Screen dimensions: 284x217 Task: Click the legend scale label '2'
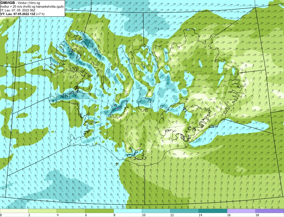29,215
